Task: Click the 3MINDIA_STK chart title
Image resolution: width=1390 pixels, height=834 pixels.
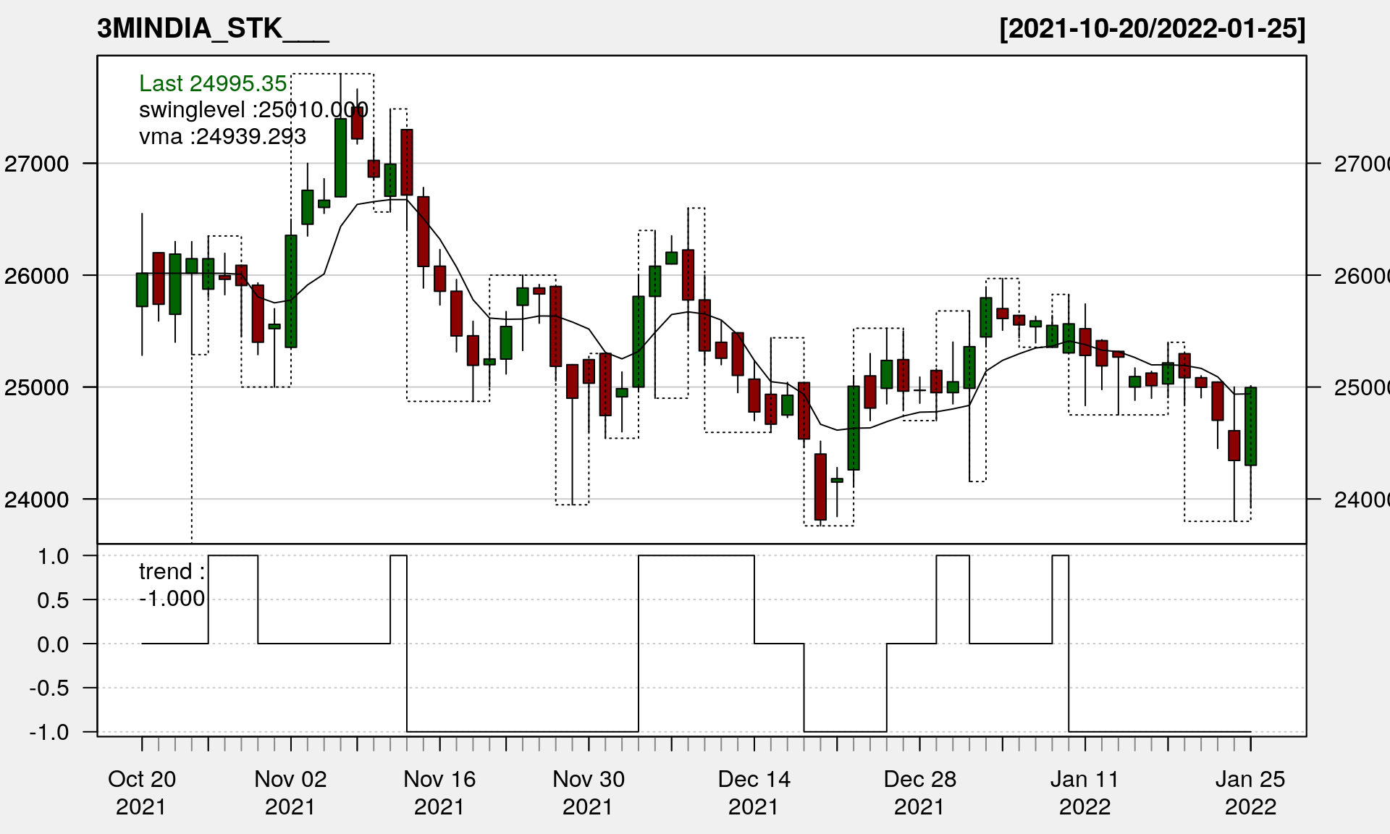Action: point(212,29)
